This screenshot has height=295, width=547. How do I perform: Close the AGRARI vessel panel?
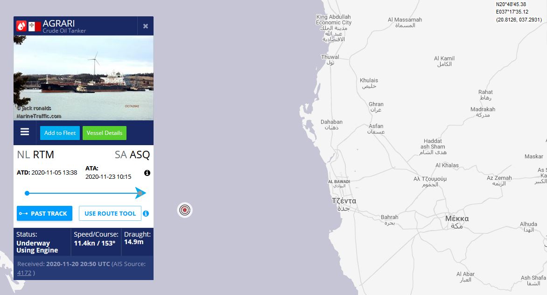146,26
